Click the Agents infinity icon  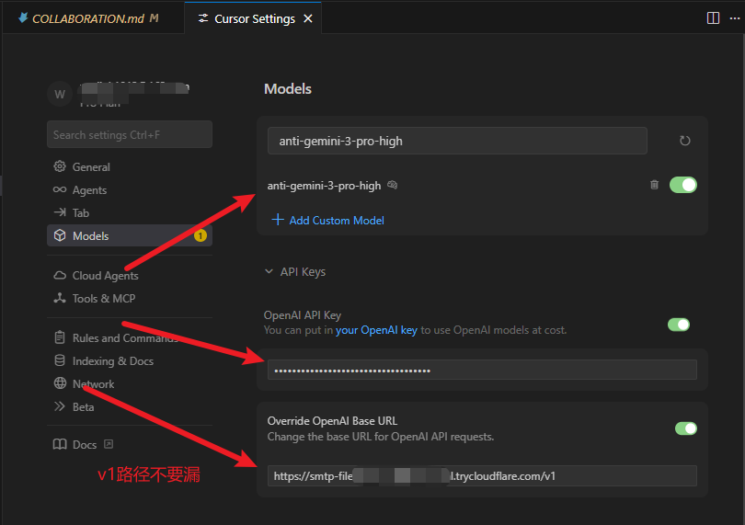[60, 189]
